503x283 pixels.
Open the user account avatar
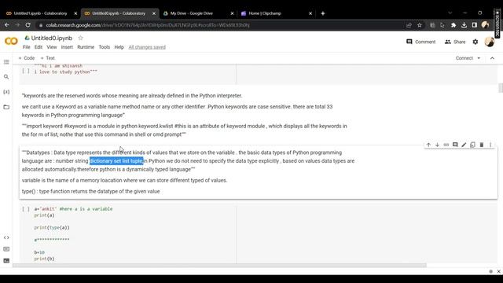click(490, 42)
